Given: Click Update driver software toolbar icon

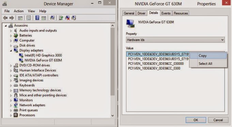Looking at the screenshot, I should click(61, 18).
